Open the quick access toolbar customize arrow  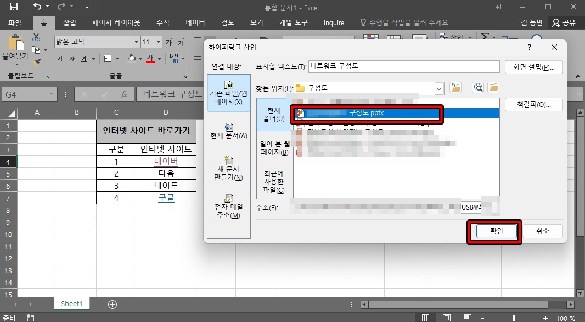pos(87,7)
